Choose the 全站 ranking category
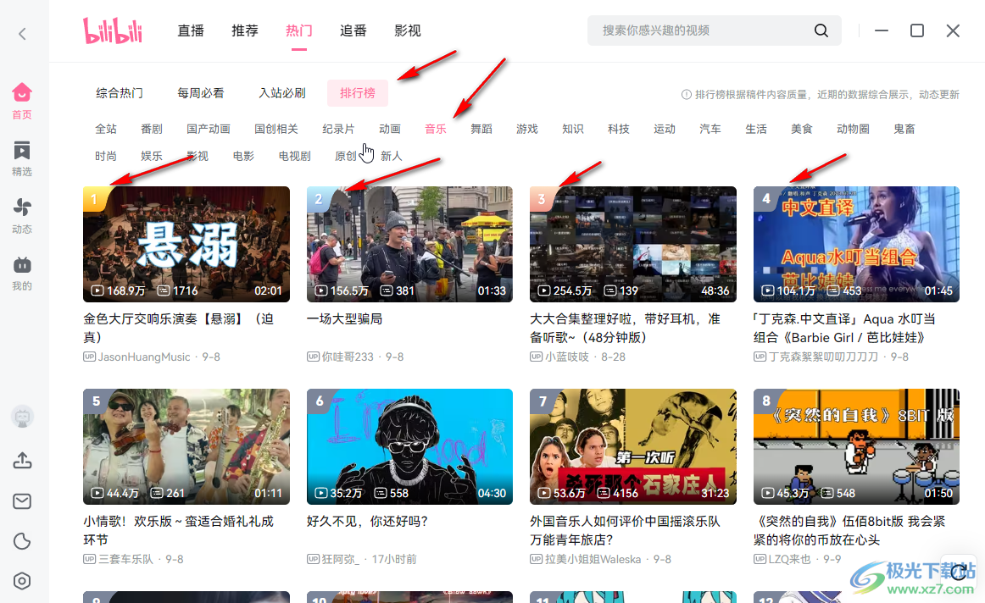The image size is (985, 603). click(106, 129)
